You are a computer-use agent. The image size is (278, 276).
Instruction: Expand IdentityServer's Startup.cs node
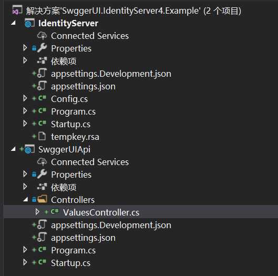point(25,123)
